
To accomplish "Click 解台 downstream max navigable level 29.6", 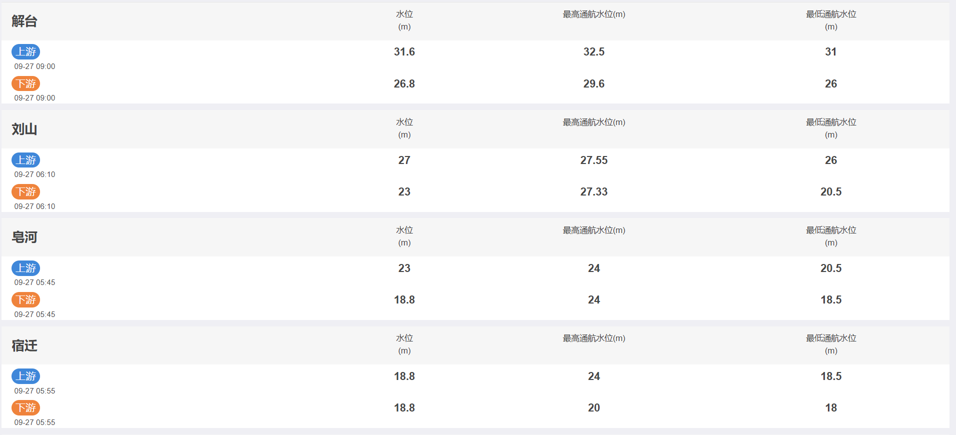I will tap(594, 83).
